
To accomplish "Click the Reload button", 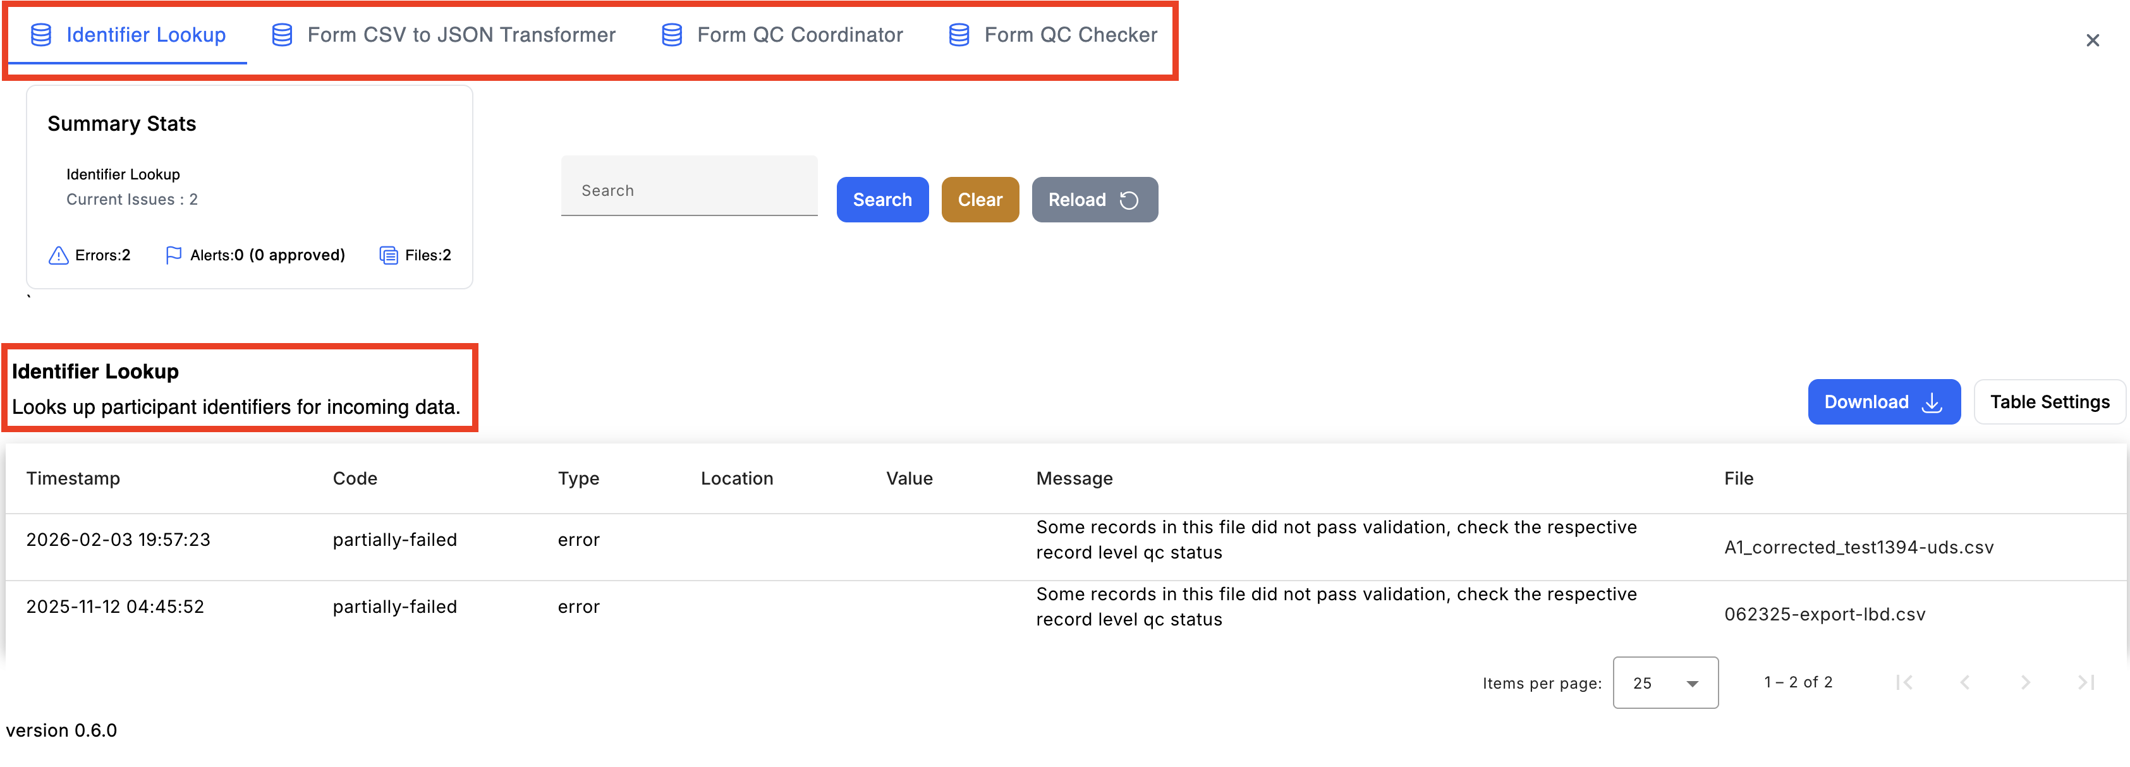I will tap(1094, 200).
